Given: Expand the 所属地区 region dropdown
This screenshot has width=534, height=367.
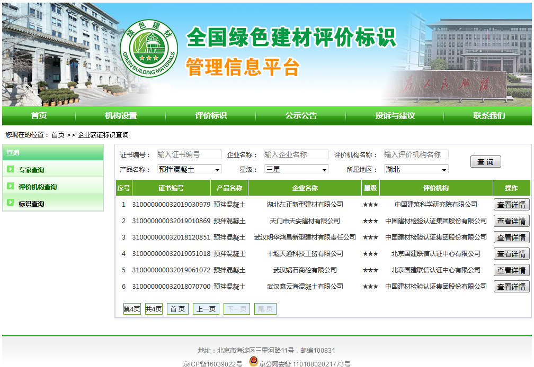Looking at the screenshot, I should 416,169.
